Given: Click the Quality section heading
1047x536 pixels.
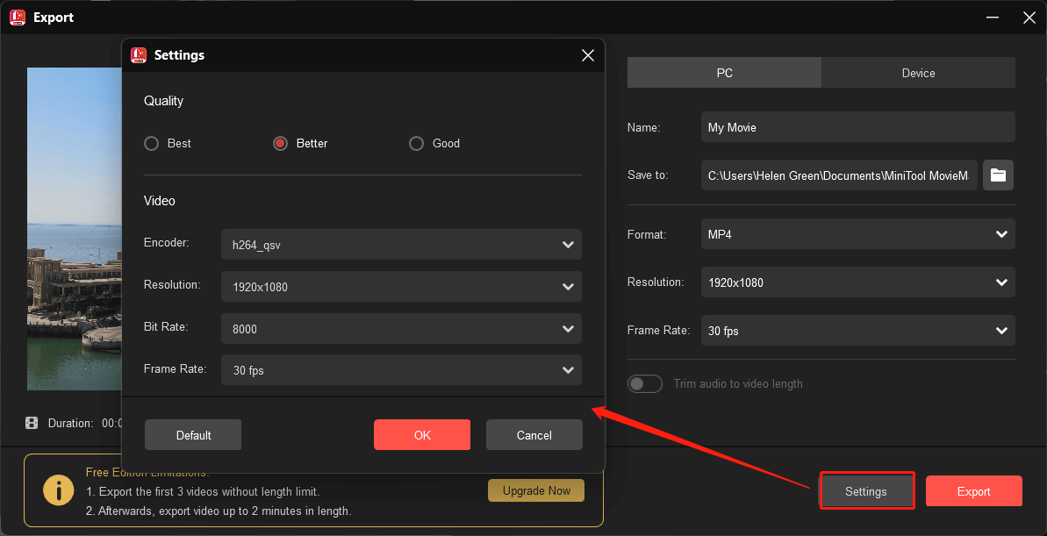Looking at the screenshot, I should point(163,101).
